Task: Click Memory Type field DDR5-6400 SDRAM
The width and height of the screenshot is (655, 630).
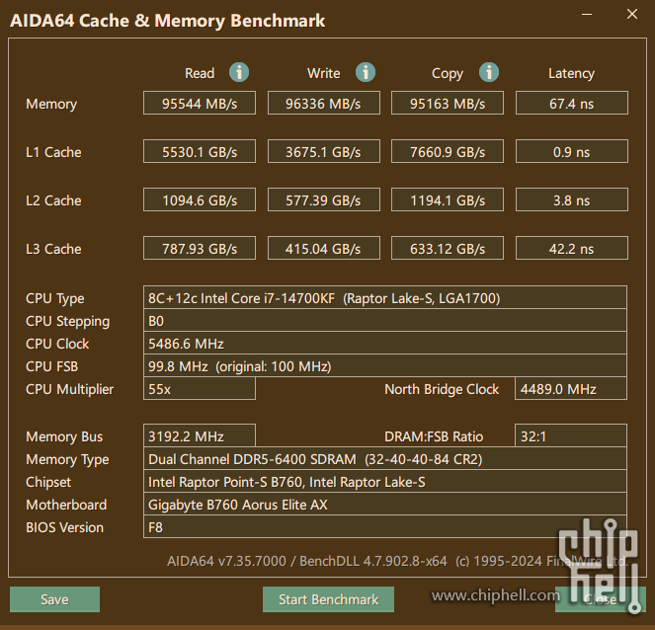Action: [x=384, y=459]
